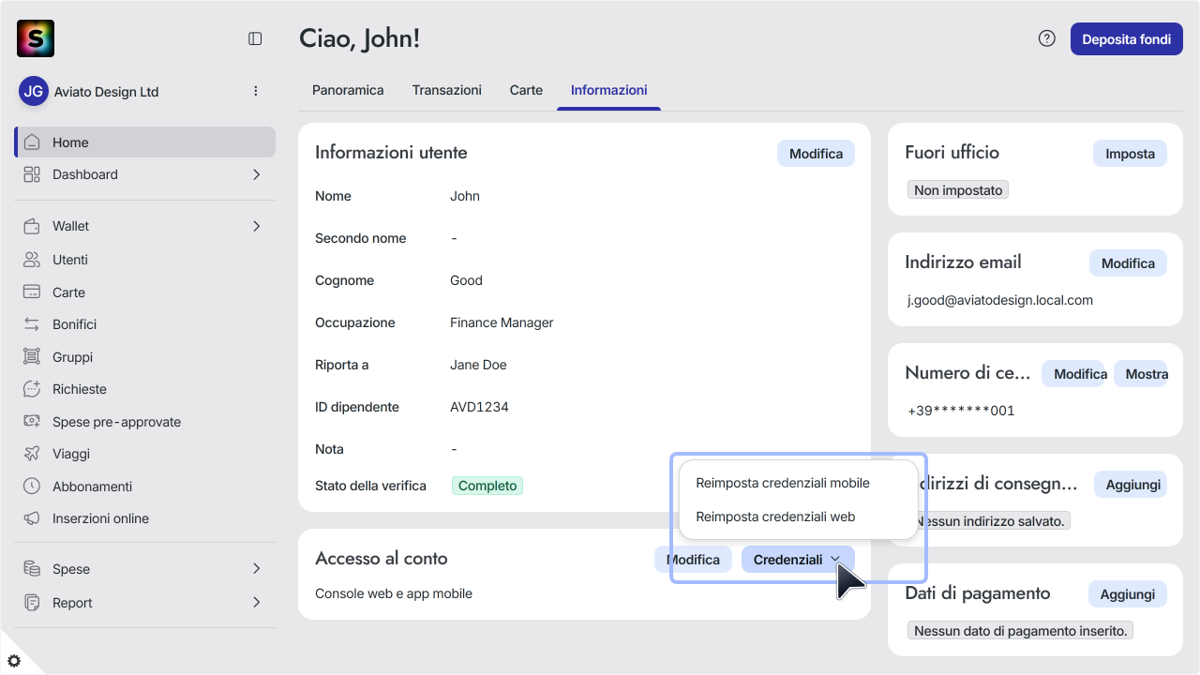
Task: Select the Informazioni tab
Action: pyautogui.click(x=608, y=90)
